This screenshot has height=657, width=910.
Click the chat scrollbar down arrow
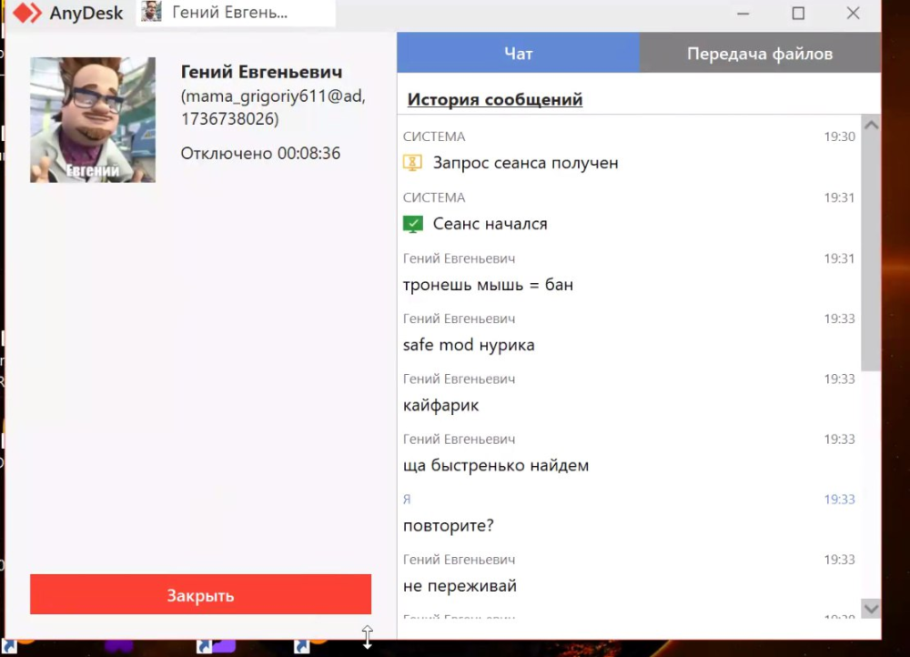point(871,608)
